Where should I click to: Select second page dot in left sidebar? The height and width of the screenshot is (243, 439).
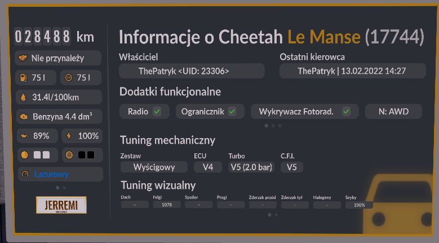point(64,188)
